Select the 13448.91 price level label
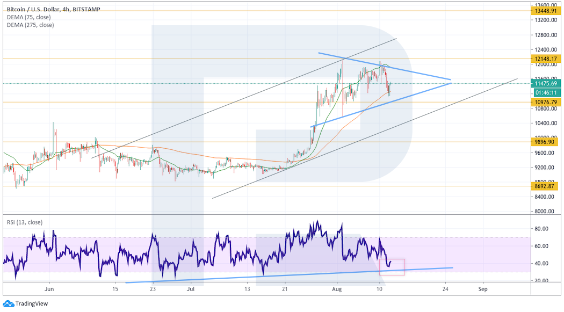This screenshot has height=312, width=564. [x=545, y=11]
